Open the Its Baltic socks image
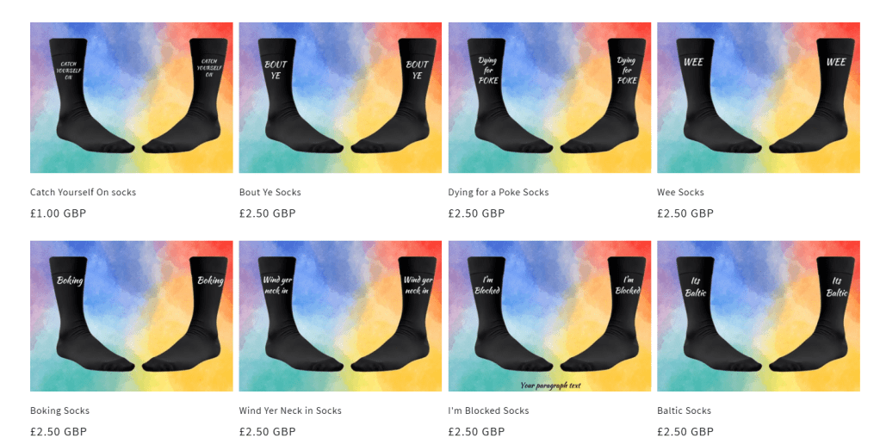880x444 pixels. point(759,316)
